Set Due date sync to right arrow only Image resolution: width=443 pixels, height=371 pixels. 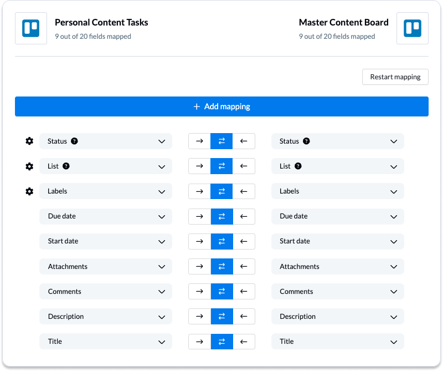pyautogui.click(x=199, y=216)
